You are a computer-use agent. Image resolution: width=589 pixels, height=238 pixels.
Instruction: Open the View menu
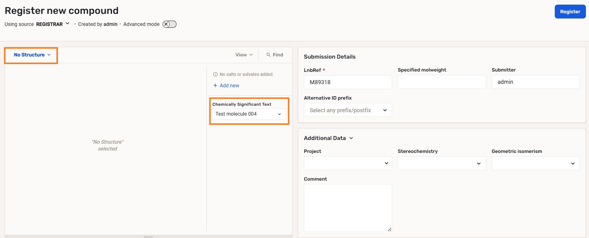pos(244,55)
